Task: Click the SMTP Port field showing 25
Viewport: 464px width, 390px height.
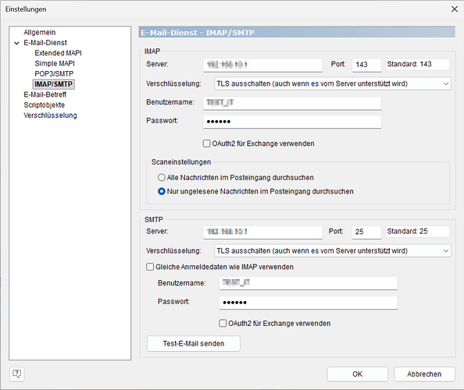Action: pos(366,232)
